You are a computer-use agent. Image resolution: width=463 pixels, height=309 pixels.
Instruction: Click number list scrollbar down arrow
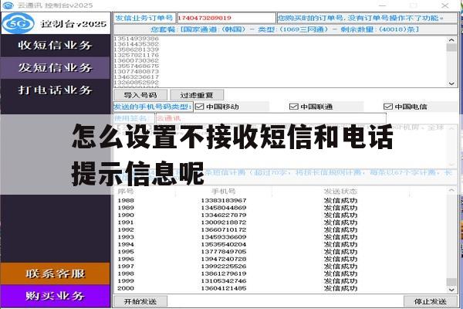coord(451,83)
